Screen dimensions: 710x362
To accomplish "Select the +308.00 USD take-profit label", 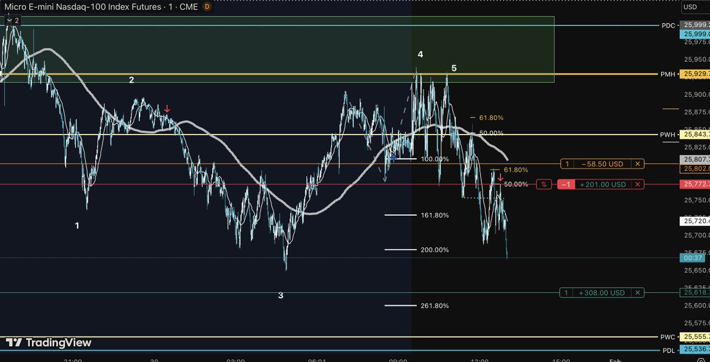I will [602, 292].
